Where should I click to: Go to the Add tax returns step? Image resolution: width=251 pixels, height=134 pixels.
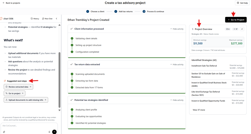click(x=124, y=12)
